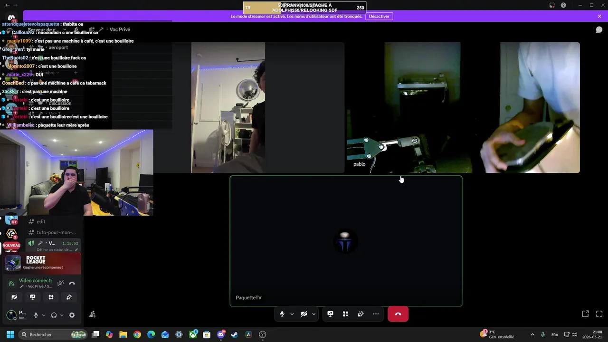Image resolution: width=608 pixels, height=342 pixels.
Task: Open weather widget showing 3°C
Action: [497, 334]
